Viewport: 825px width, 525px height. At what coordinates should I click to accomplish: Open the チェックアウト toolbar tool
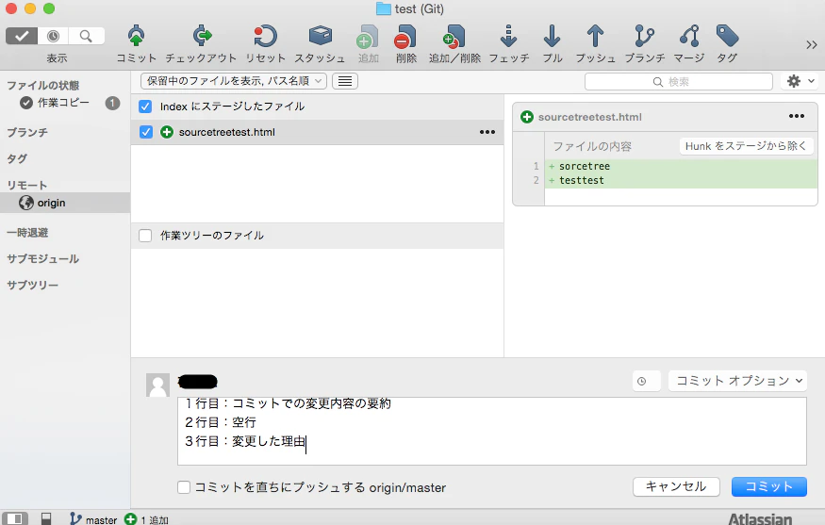[202, 36]
